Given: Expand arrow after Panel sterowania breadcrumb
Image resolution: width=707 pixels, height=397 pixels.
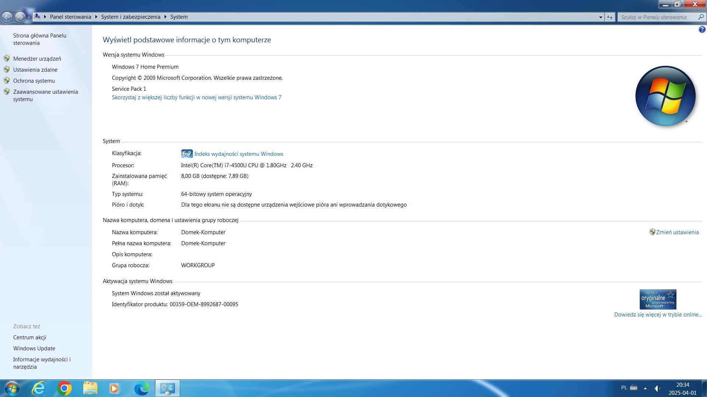Looking at the screenshot, I should 96,17.
